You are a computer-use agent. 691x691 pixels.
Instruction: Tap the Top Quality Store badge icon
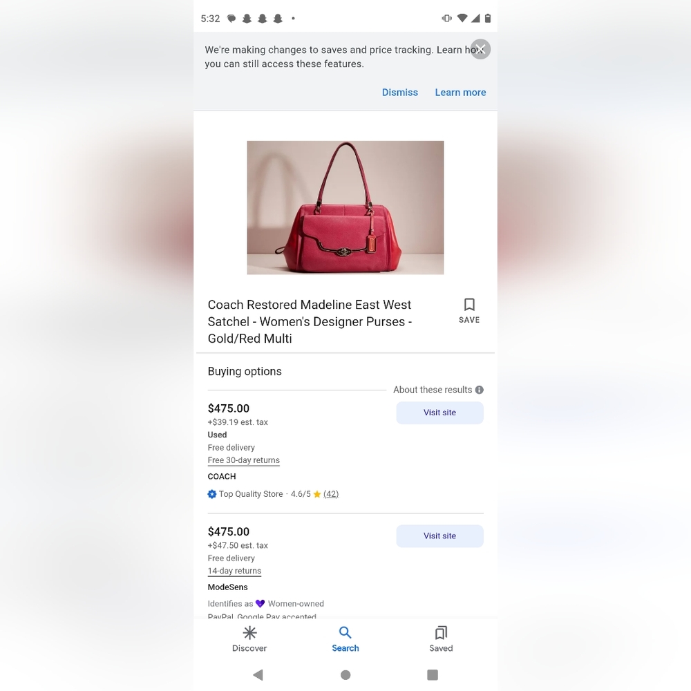[x=212, y=494]
